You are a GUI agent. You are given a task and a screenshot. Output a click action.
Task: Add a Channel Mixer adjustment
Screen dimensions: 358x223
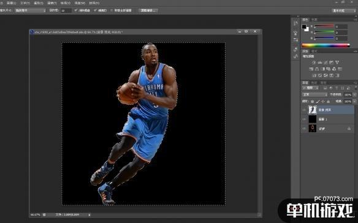(x=334, y=69)
